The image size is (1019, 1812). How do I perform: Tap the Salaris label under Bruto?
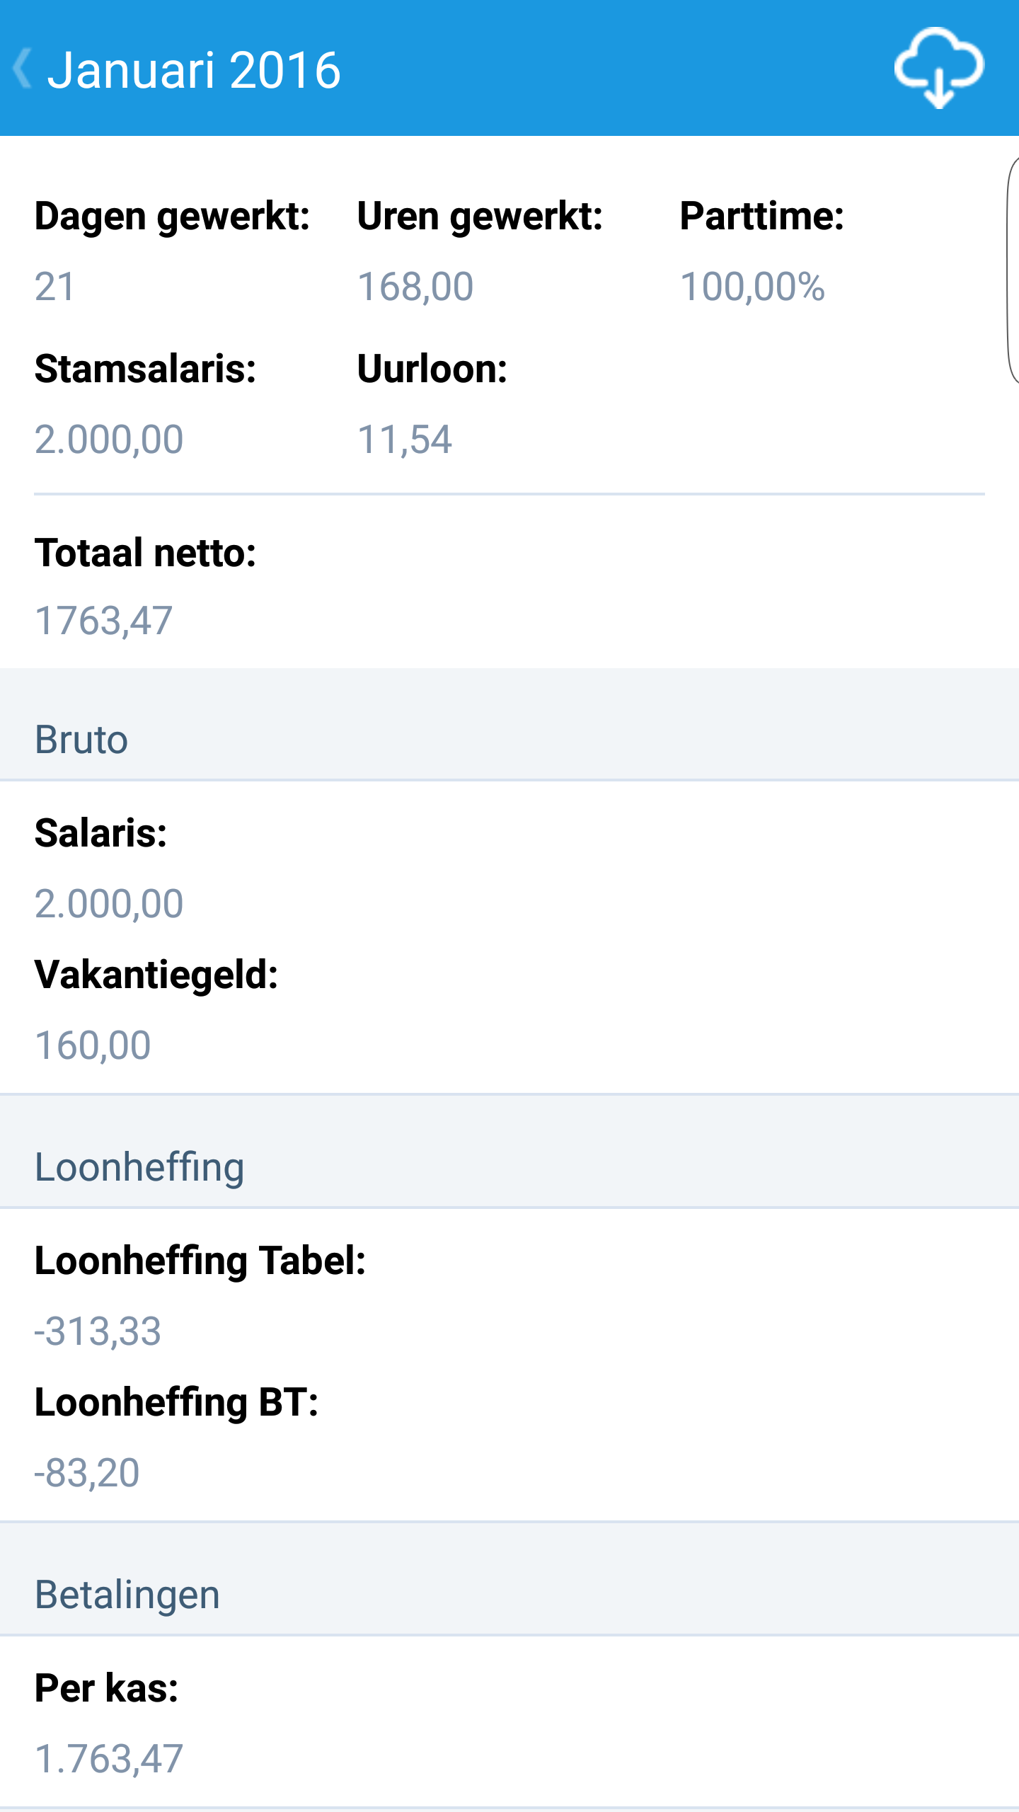pyautogui.click(x=100, y=833)
